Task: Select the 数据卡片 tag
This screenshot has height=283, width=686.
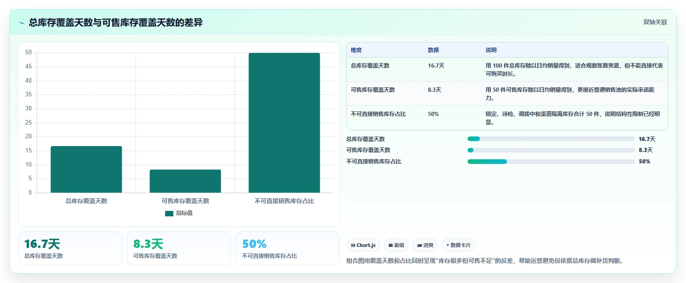Action: coord(458,245)
